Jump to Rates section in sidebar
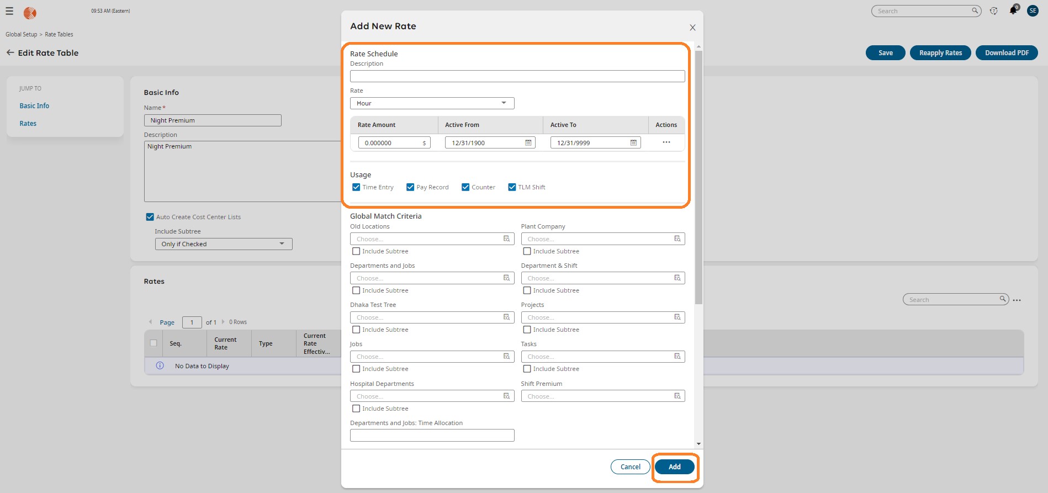Image resolution: width=1048 pixels, height=493 pixels. 28,124
